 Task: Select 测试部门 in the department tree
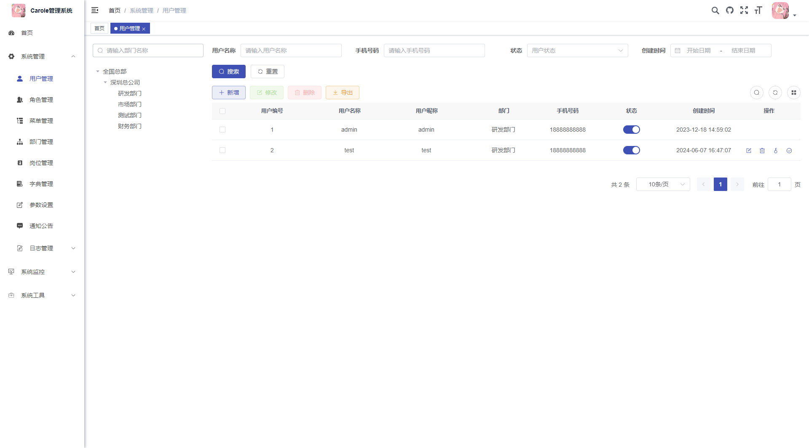click(x=130, y=115)
